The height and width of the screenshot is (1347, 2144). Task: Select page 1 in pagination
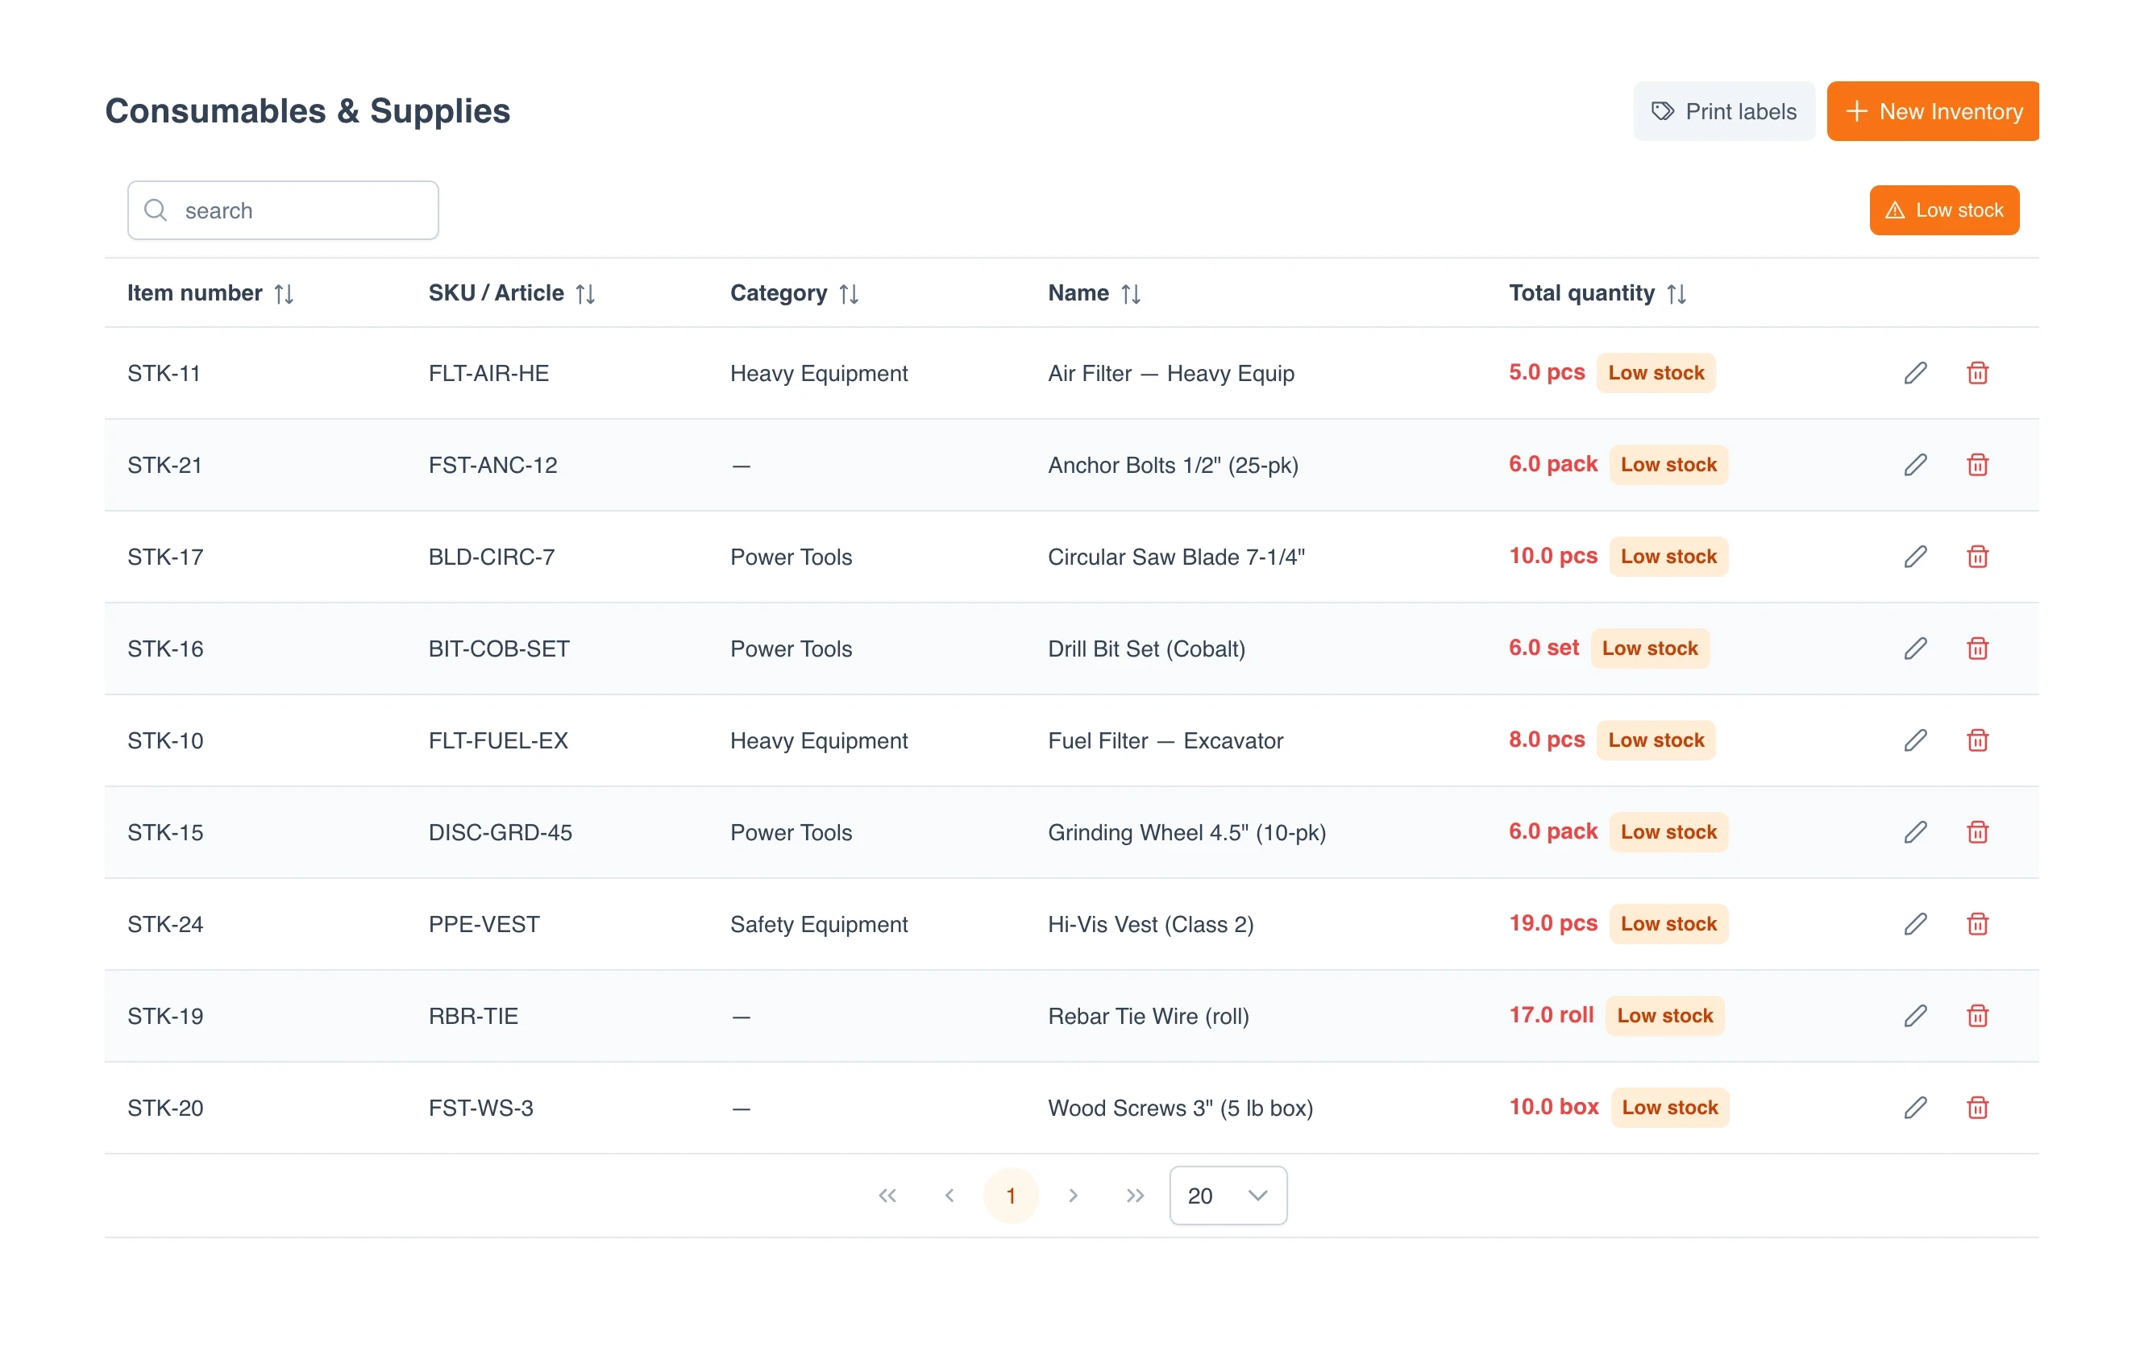[1011, 1195]
